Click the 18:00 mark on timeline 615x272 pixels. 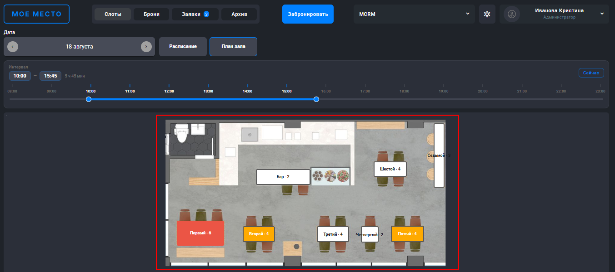tap(404, 91)
